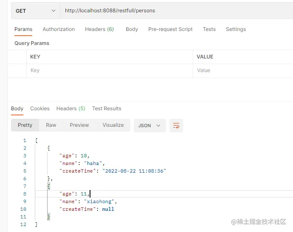Open the GET method dropdown

[36, 11]
